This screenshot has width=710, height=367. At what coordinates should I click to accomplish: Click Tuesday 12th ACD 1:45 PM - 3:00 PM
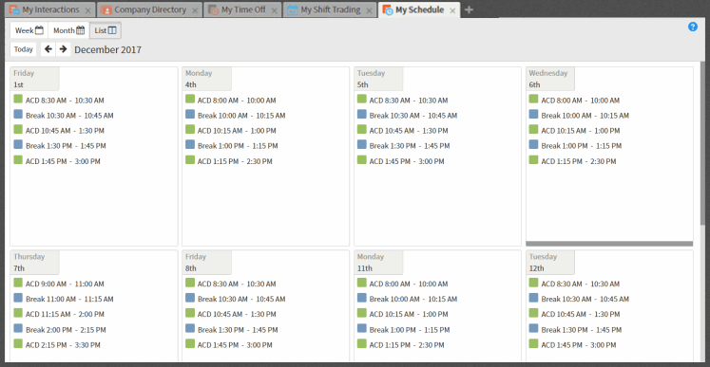coord(579,345)
